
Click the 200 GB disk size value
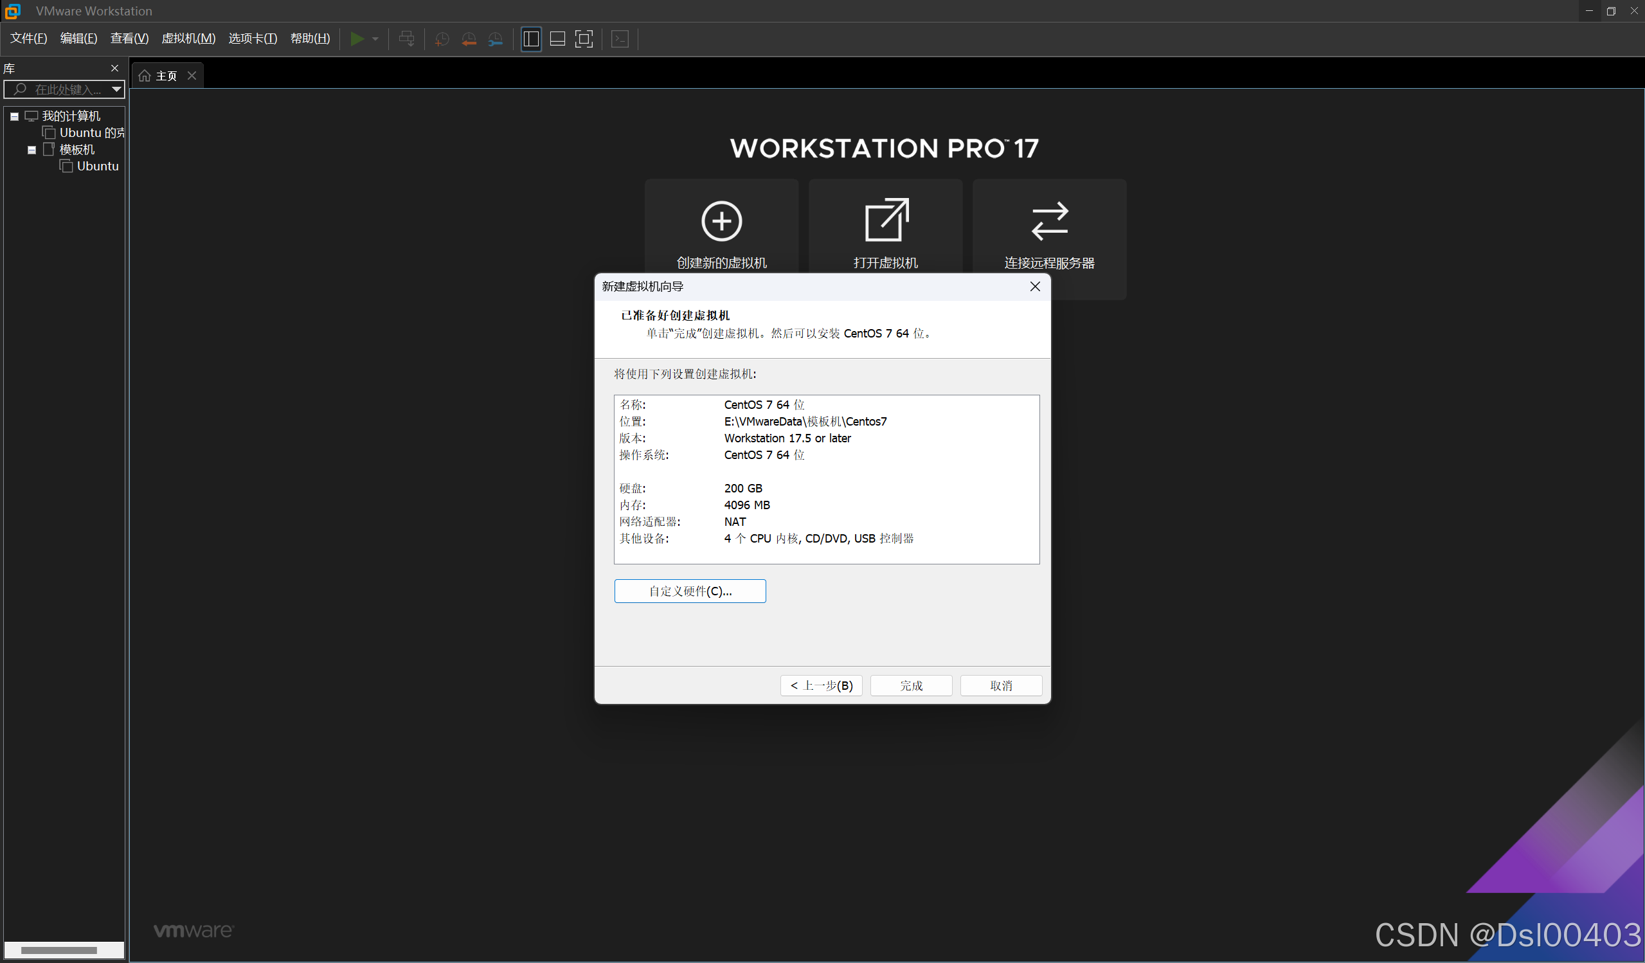coord(743,489)
